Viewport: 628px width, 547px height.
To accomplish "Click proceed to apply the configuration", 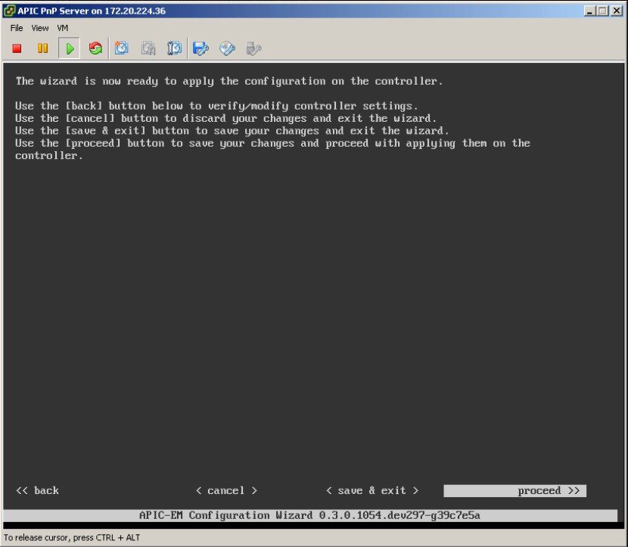I will click(x=515, y=491).
